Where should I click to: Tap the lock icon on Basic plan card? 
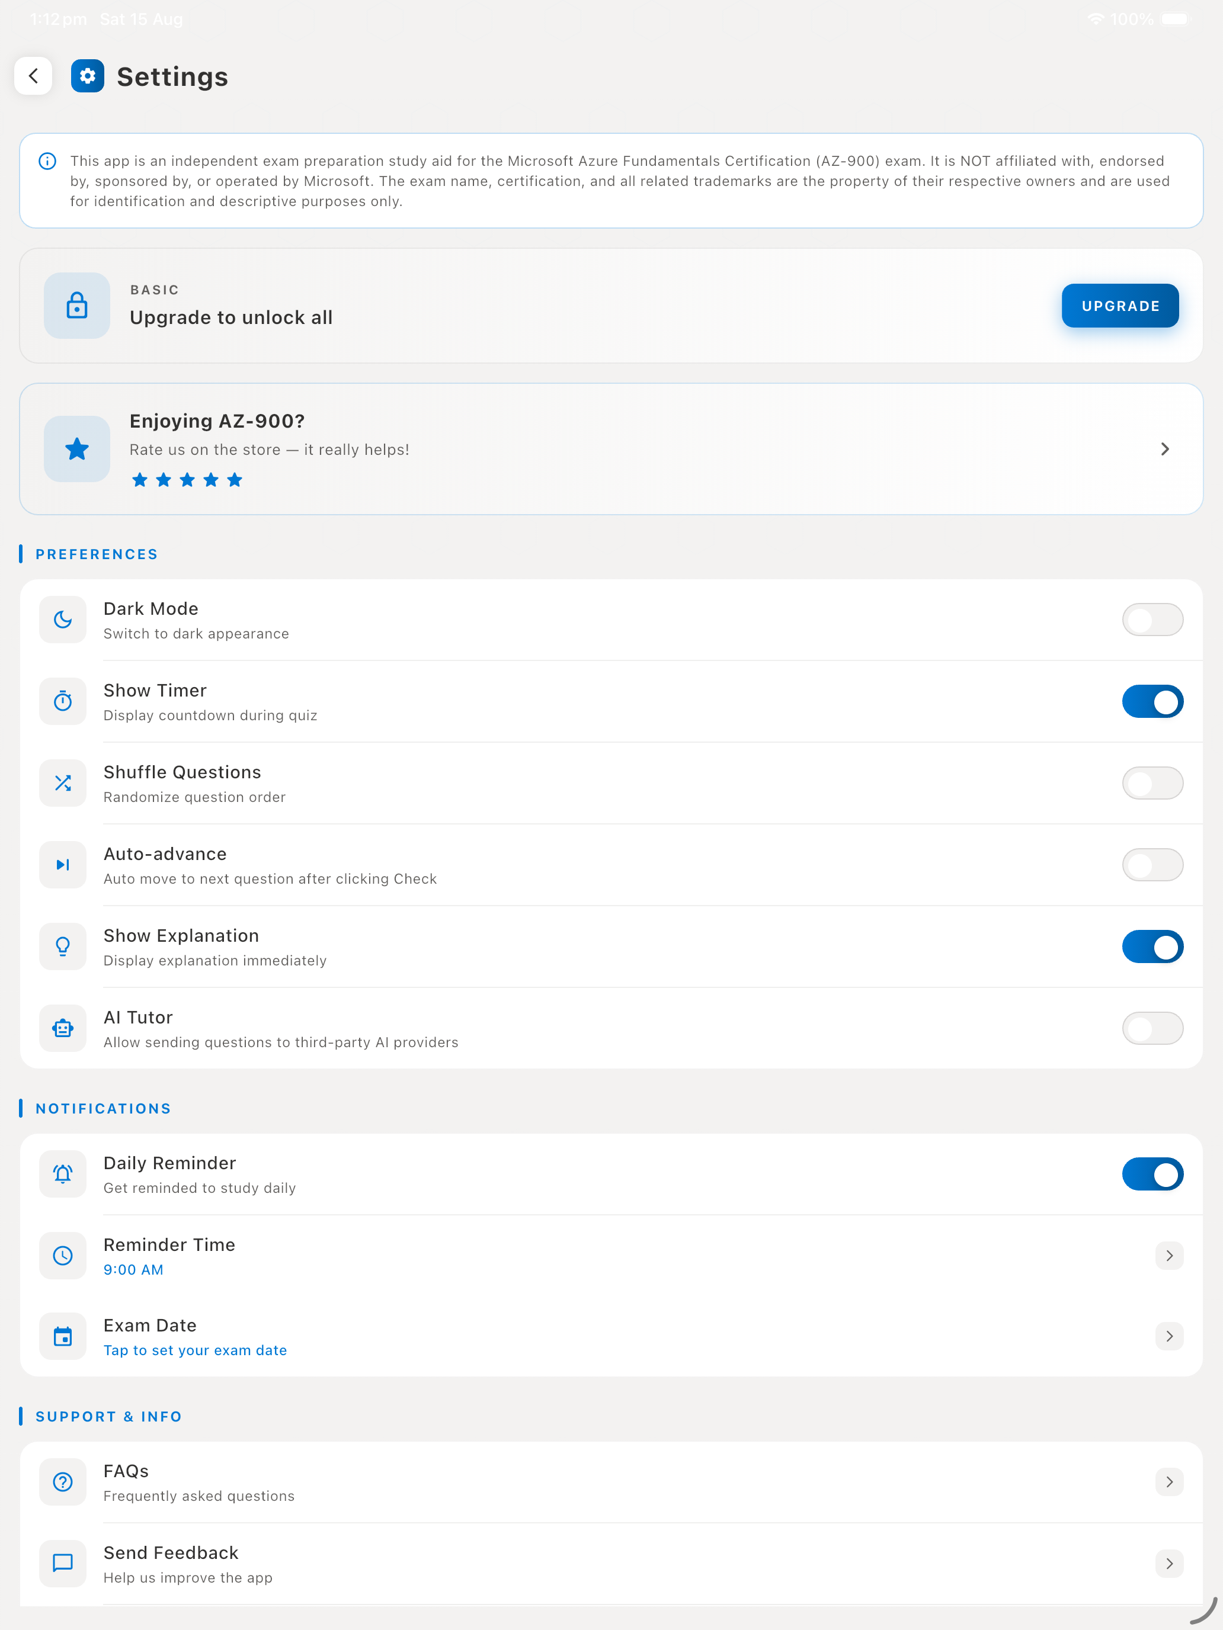pyautogui.click(x=76, y=306)
